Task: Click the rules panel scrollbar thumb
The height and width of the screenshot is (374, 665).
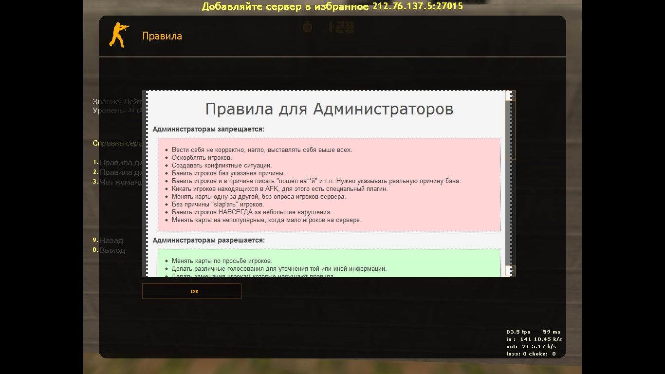Action: [510, 130]
